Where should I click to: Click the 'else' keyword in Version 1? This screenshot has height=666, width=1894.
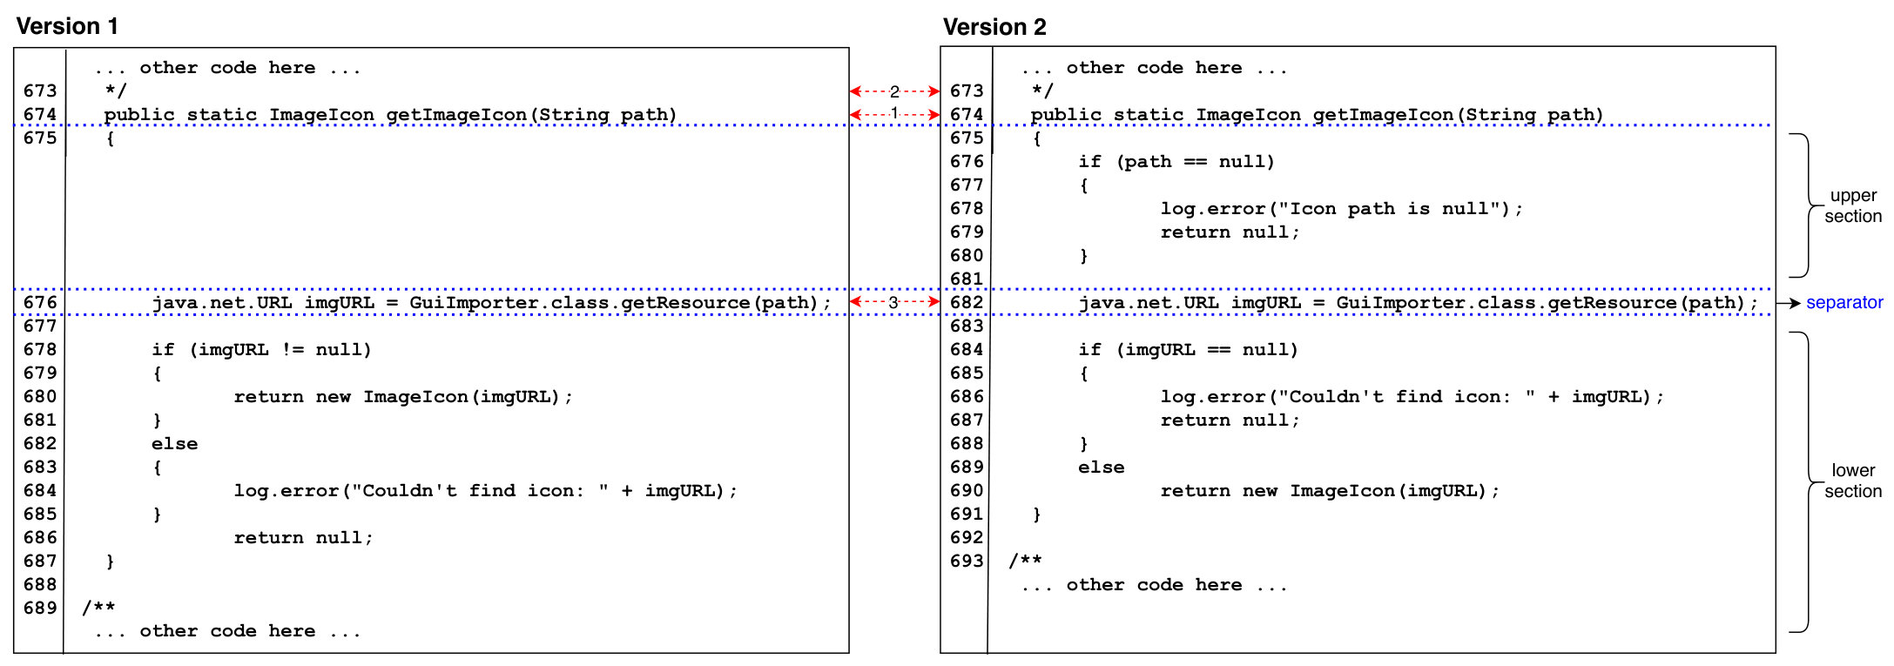click(174, 444)
